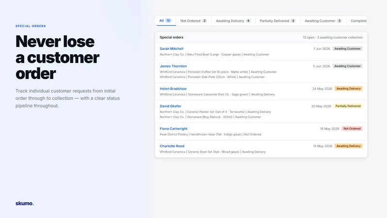
Task: Click Helen Bradshaw's Awaiting Delivery badge
Action: tap(348, 89)
